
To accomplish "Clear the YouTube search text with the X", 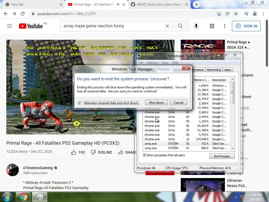I will [x=167, y=26].
